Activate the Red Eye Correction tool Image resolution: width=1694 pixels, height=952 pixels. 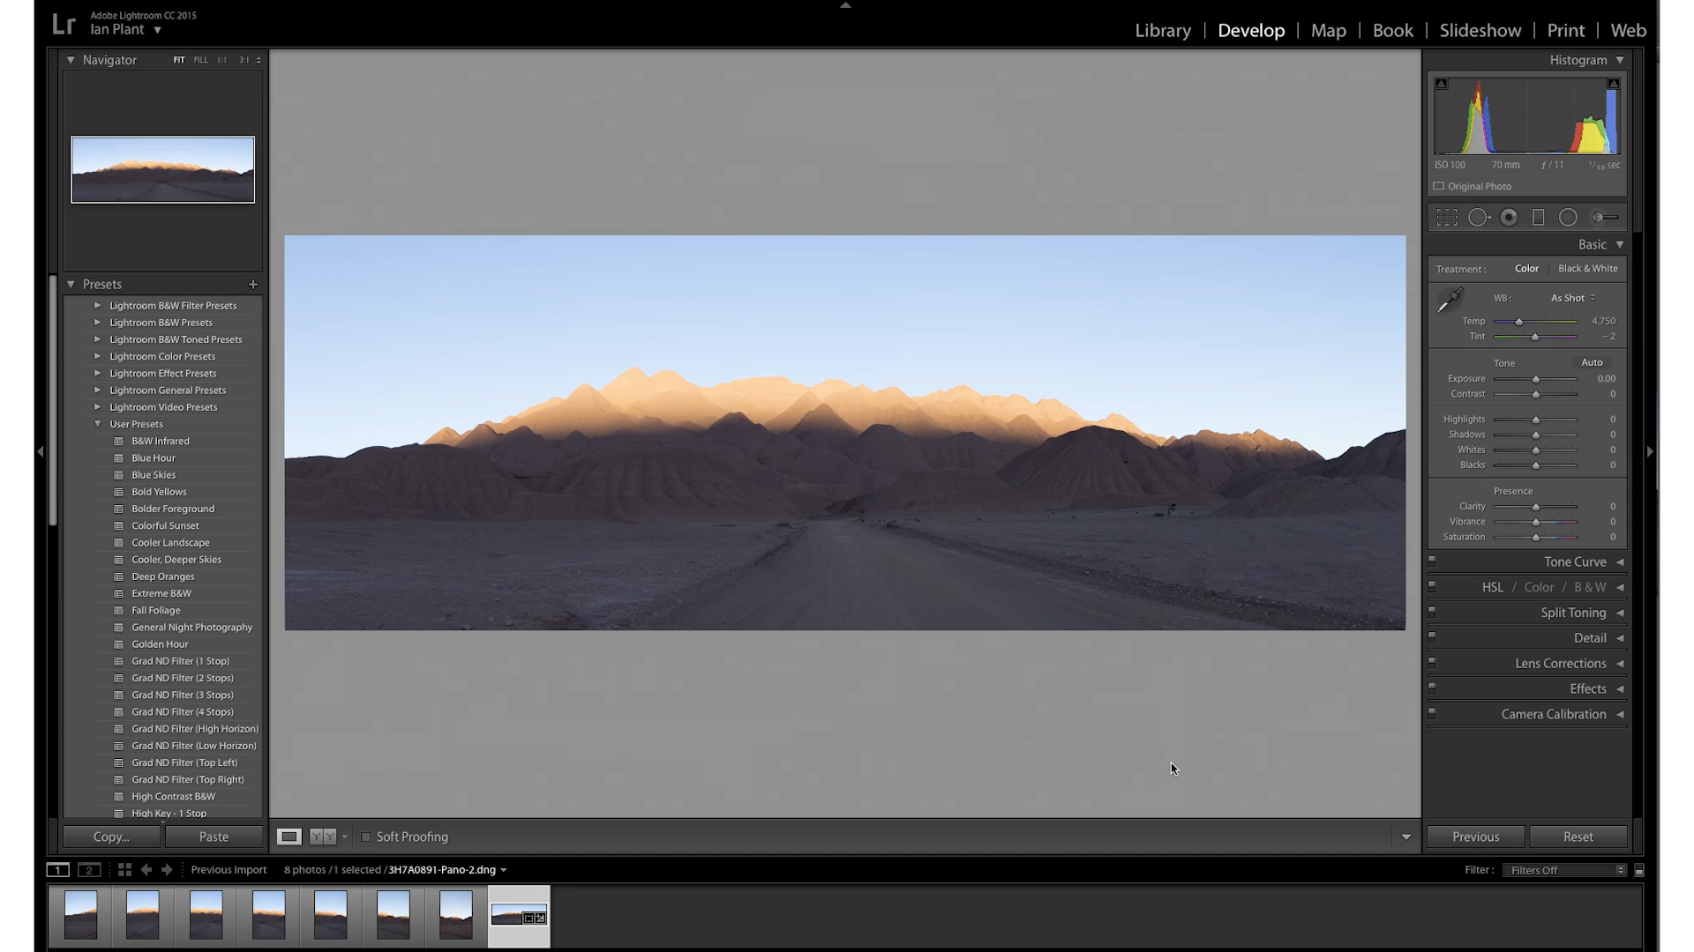tap(1509, 218)
